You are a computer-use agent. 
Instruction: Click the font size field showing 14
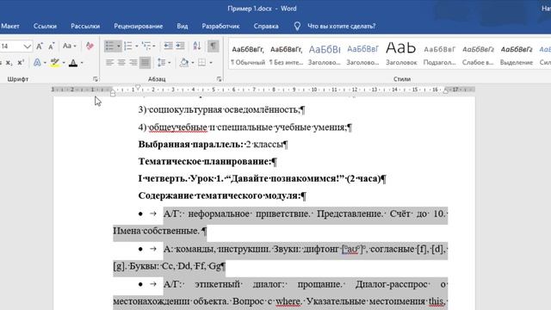point(11,46)
